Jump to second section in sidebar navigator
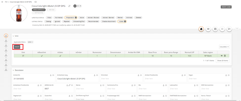 tap(6, 41)
